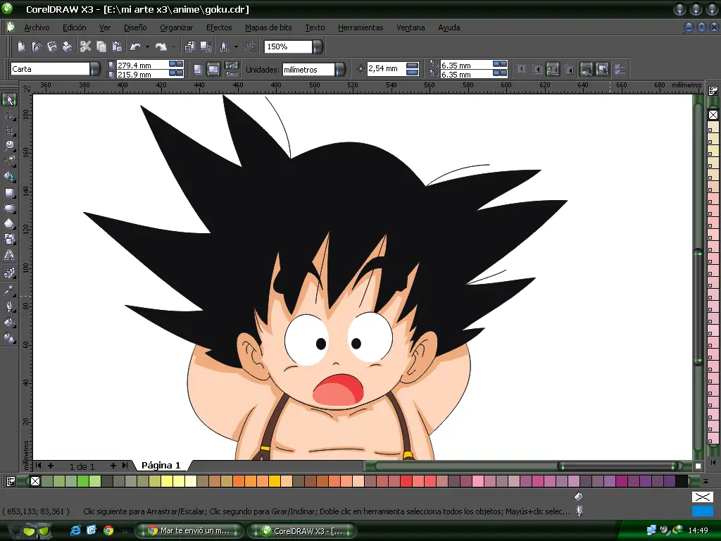Click the Export icon
The width and height of the screenshot is (721, 541).
(x=206, y=46)
